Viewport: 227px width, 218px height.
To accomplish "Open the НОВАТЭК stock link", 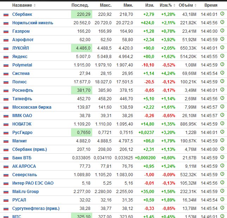I will click(22, 124).
